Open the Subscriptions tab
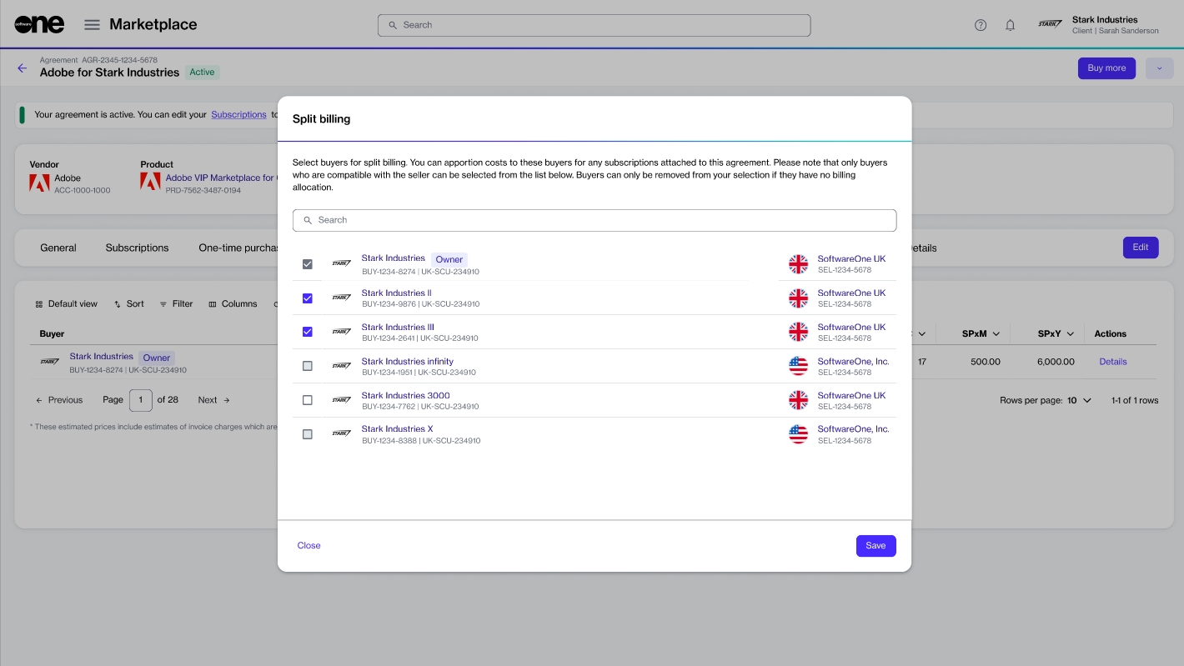 pyautogui.click(x=137, y=248)
